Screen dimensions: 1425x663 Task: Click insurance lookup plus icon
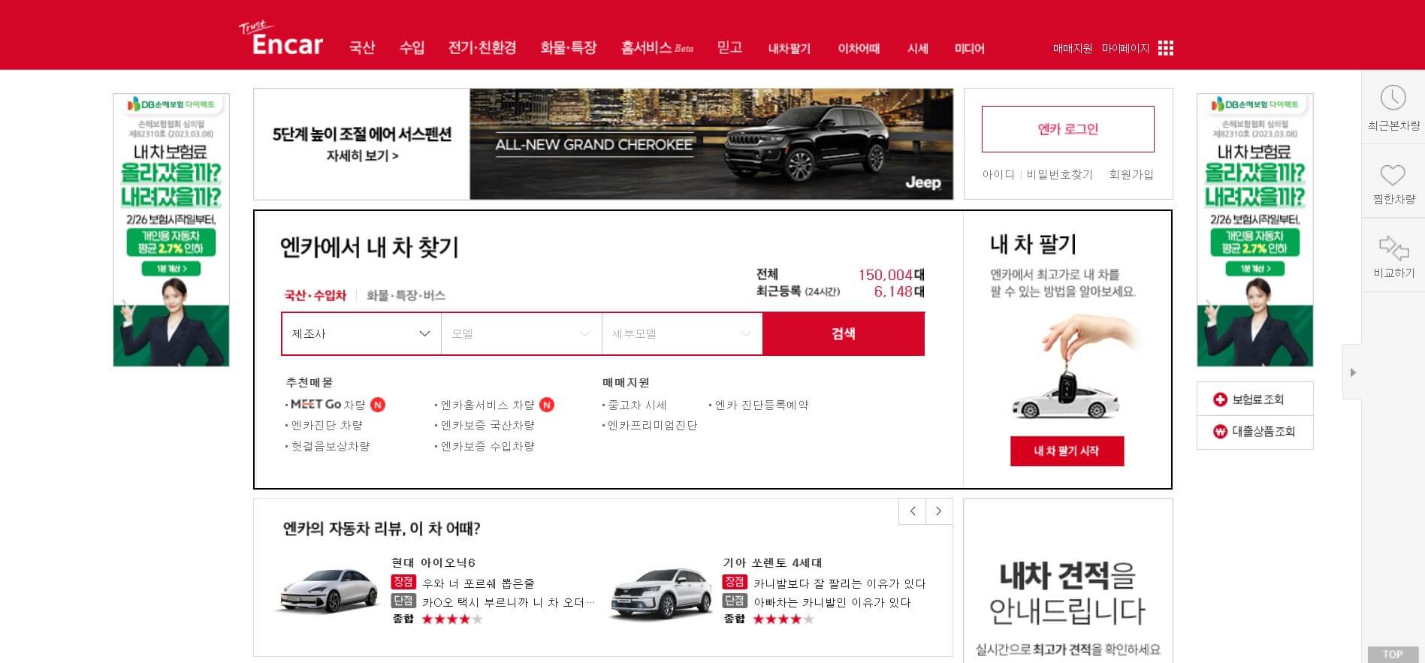pyautogui.click(x=1220, y=399)
